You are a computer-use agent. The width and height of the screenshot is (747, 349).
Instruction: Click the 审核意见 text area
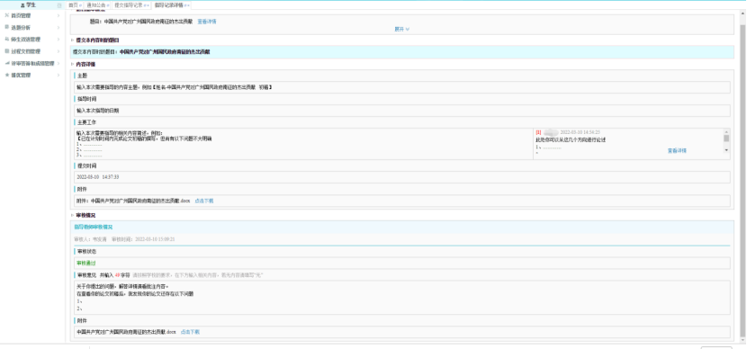point(402,298)
